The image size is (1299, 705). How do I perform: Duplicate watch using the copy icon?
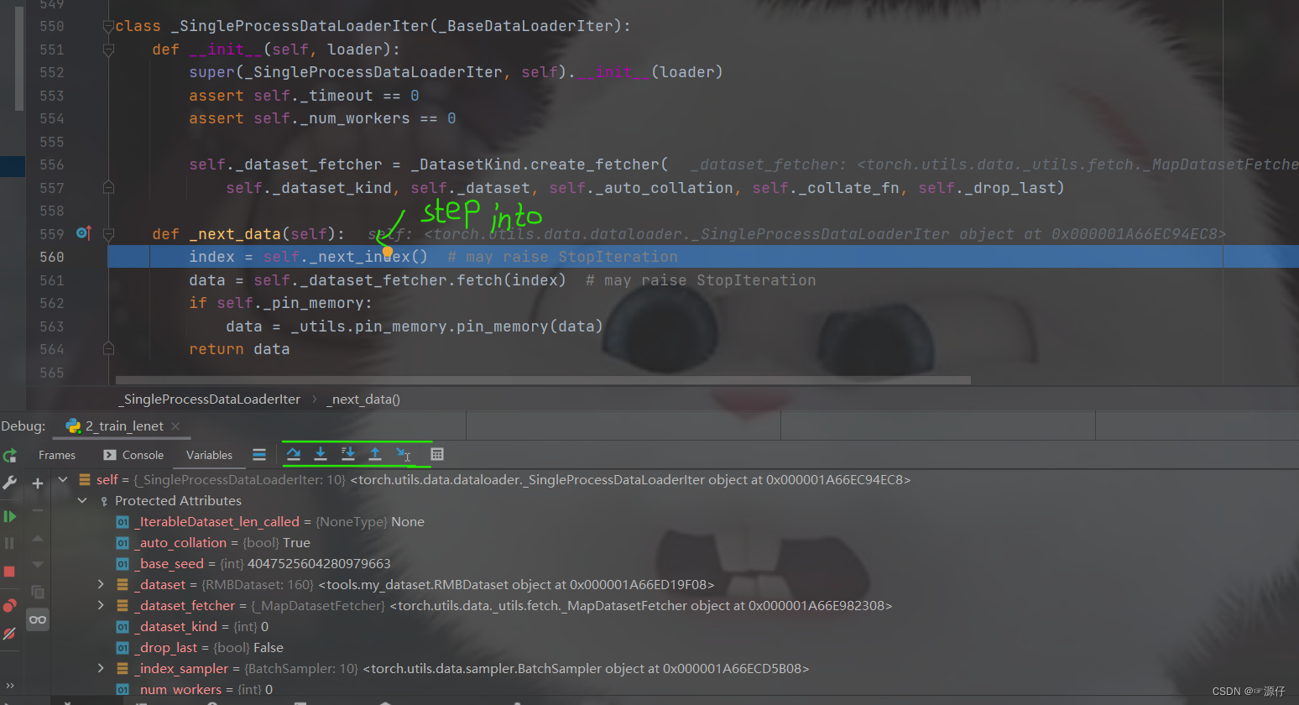(38, 593)
